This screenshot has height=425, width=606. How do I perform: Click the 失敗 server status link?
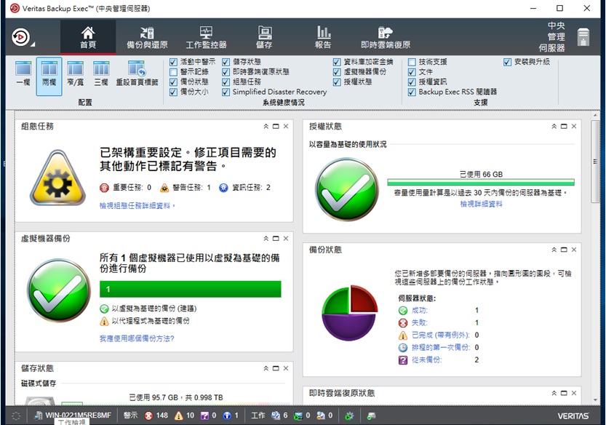click(x=420, y=323)
